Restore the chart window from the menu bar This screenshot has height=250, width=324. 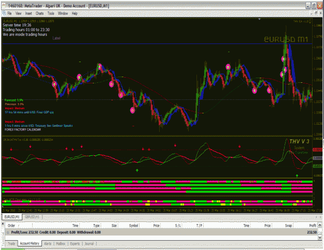click(316, 13)
